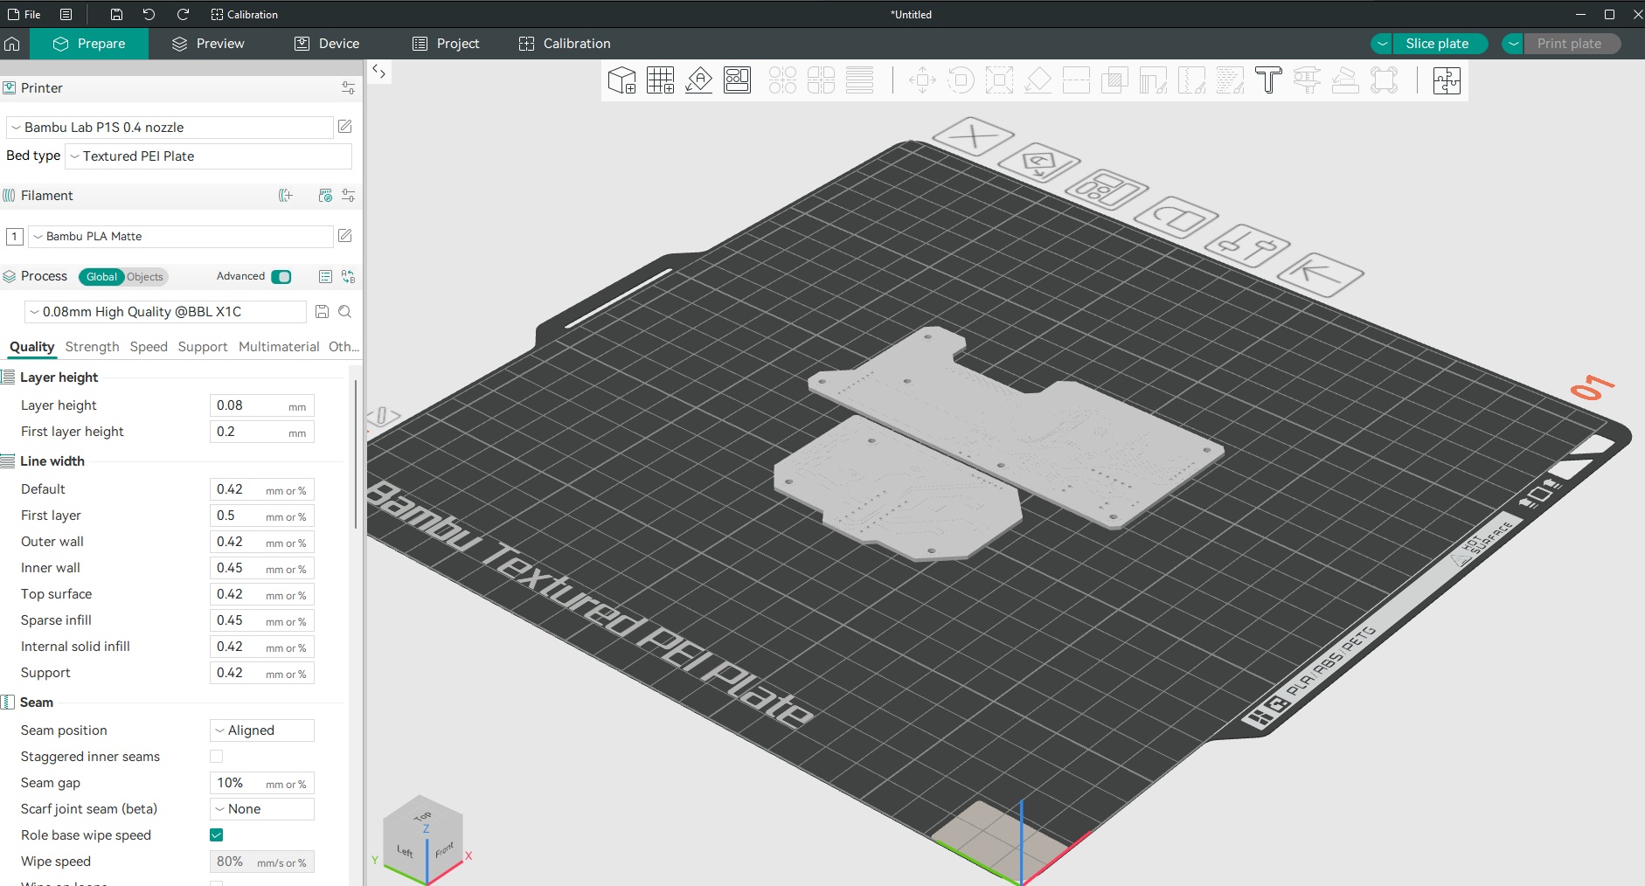1645x886 pixels.
Task: Collapse the left sidebar panel
Action: tap(379, 72)
